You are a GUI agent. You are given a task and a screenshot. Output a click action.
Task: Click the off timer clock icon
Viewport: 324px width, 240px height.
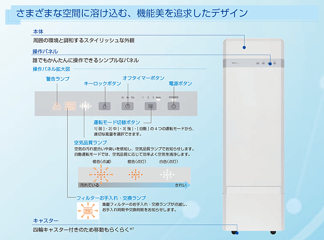[x=127, y=106]
